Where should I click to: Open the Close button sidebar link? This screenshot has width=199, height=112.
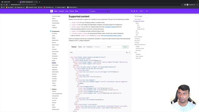click(55, 52)
